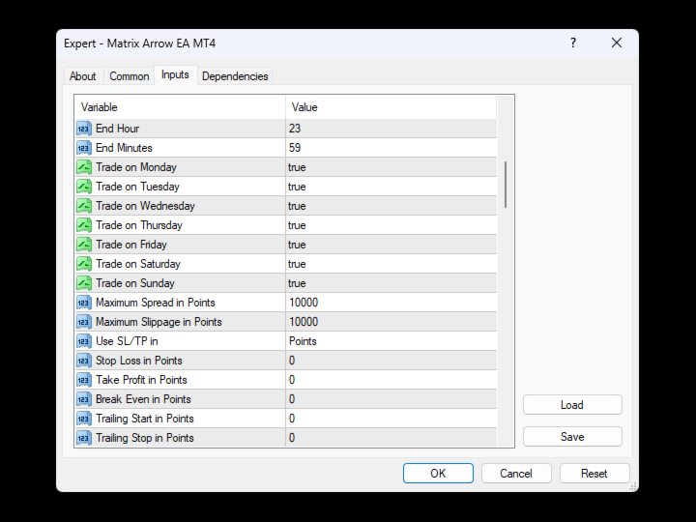Click the icon beside Trade on Friday

point(83,245)
